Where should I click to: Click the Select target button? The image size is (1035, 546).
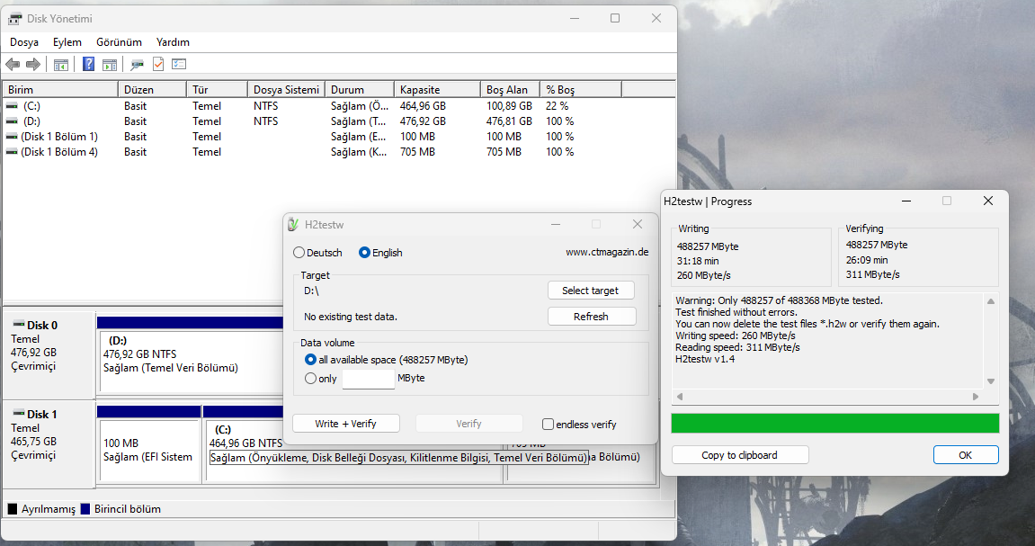[590, 291]
